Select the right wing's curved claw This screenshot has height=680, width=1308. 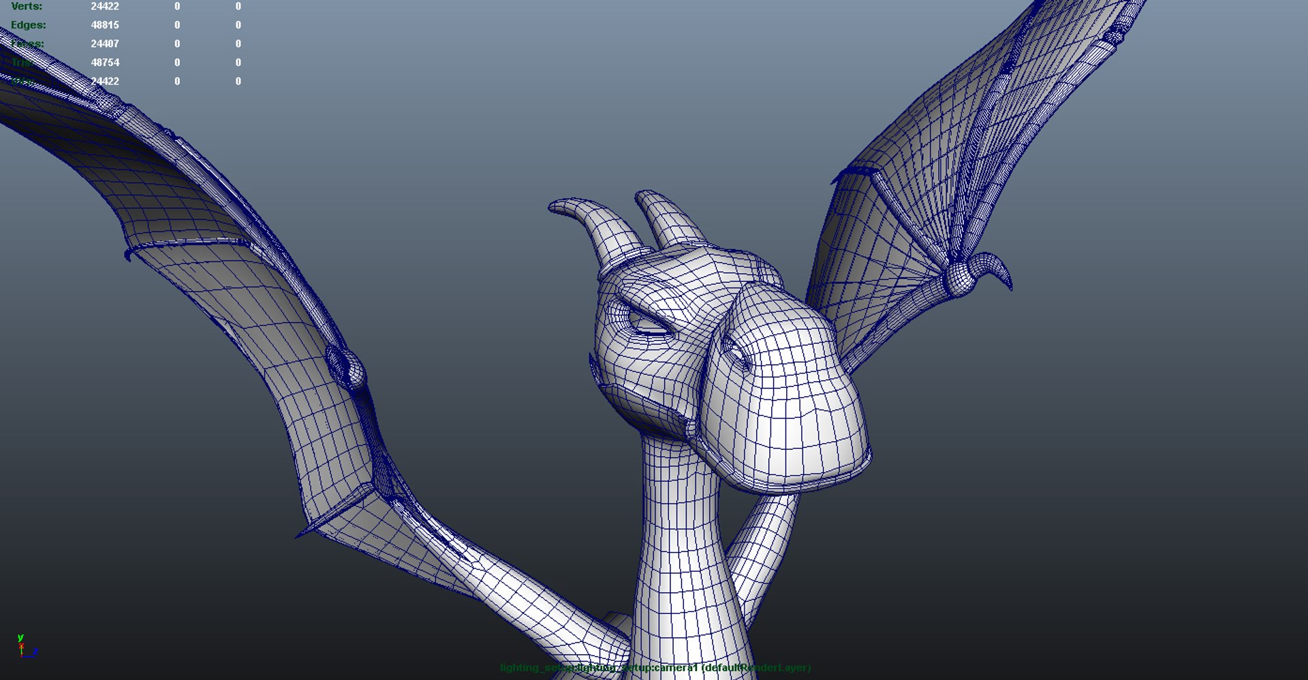click(991, 269)
